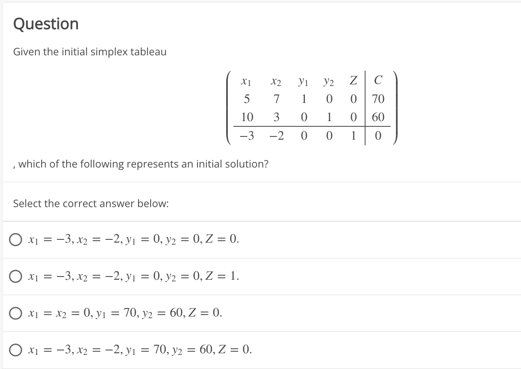Select the first radio button with Z = 0
The width and height of the screenshot is (521, 369).
(x=15, y=239)
